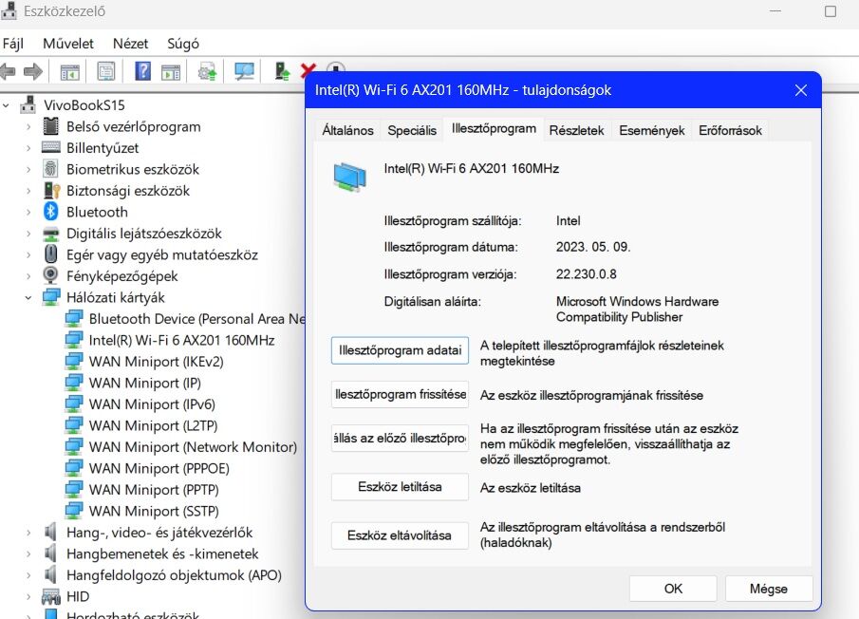Switch to the Erőforrások tab

pos(730,130)
